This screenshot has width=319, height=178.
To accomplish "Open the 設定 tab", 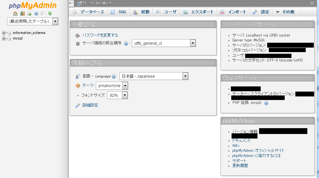I will (x=261, y=12).
